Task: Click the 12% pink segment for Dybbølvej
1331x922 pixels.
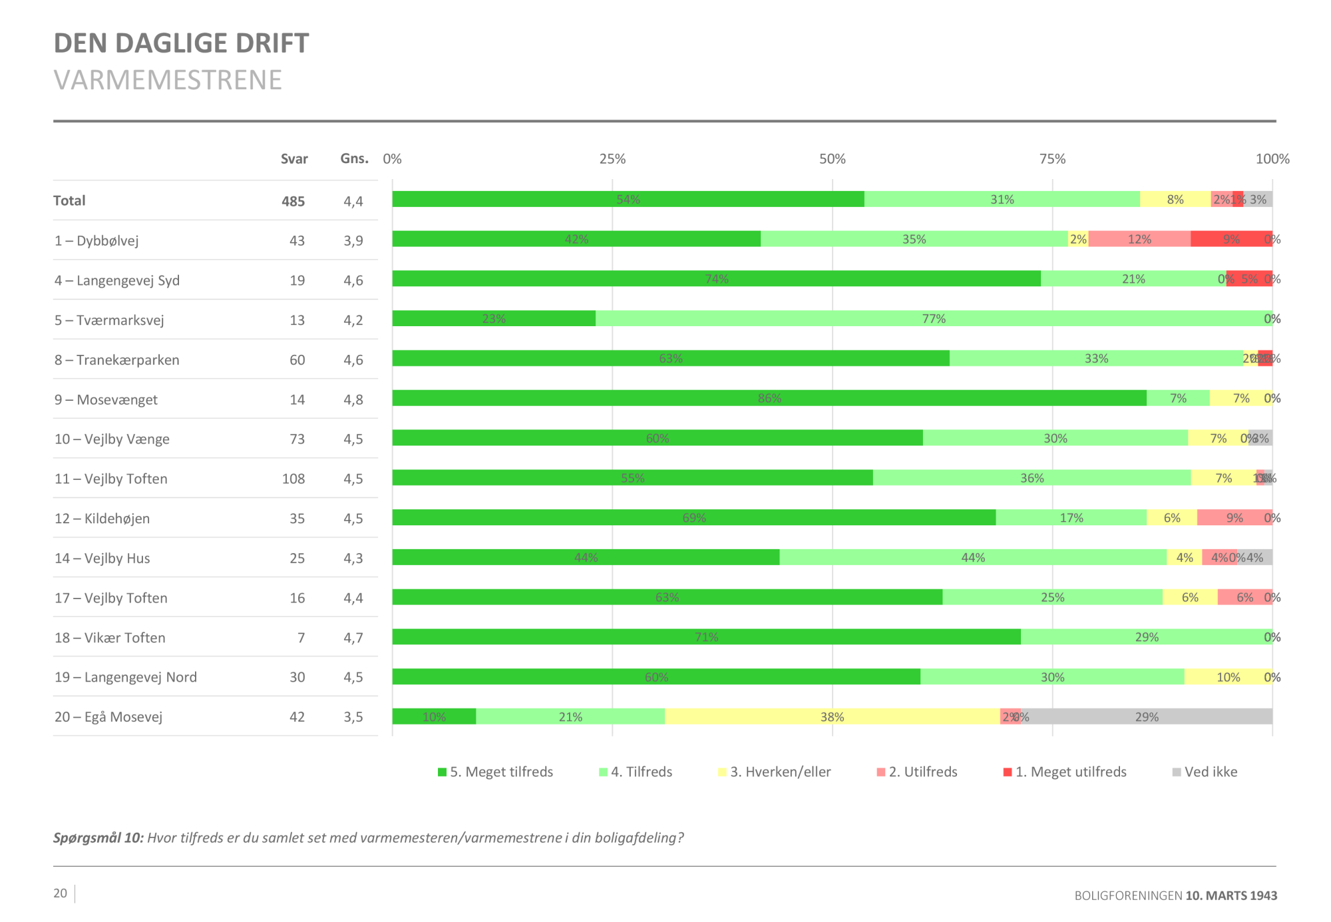Action: (x=1139, y=239)
